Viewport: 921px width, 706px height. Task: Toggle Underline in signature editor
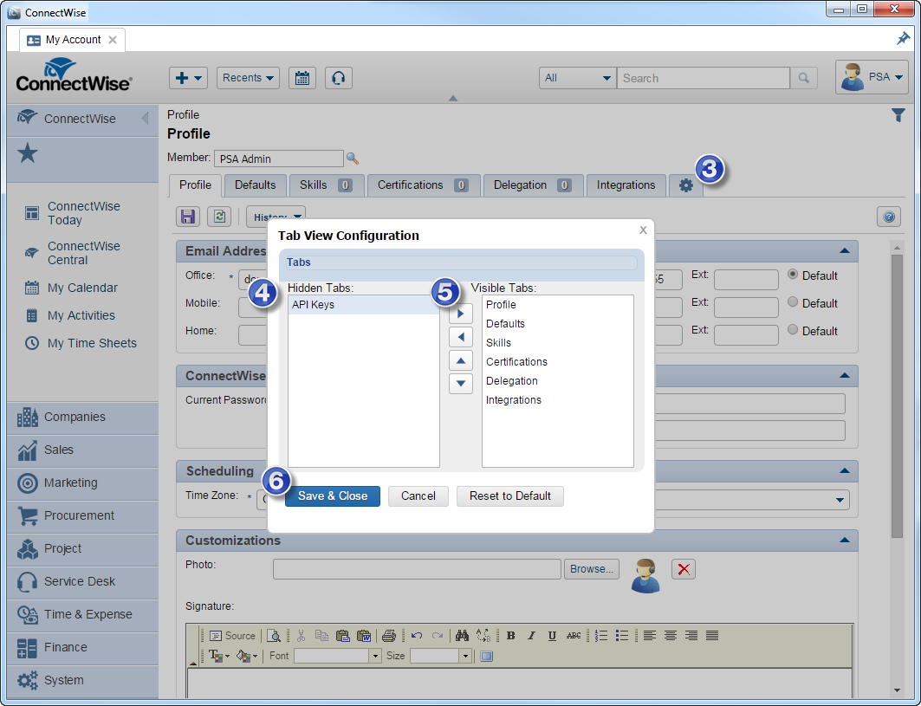click(x=552, y=636)
